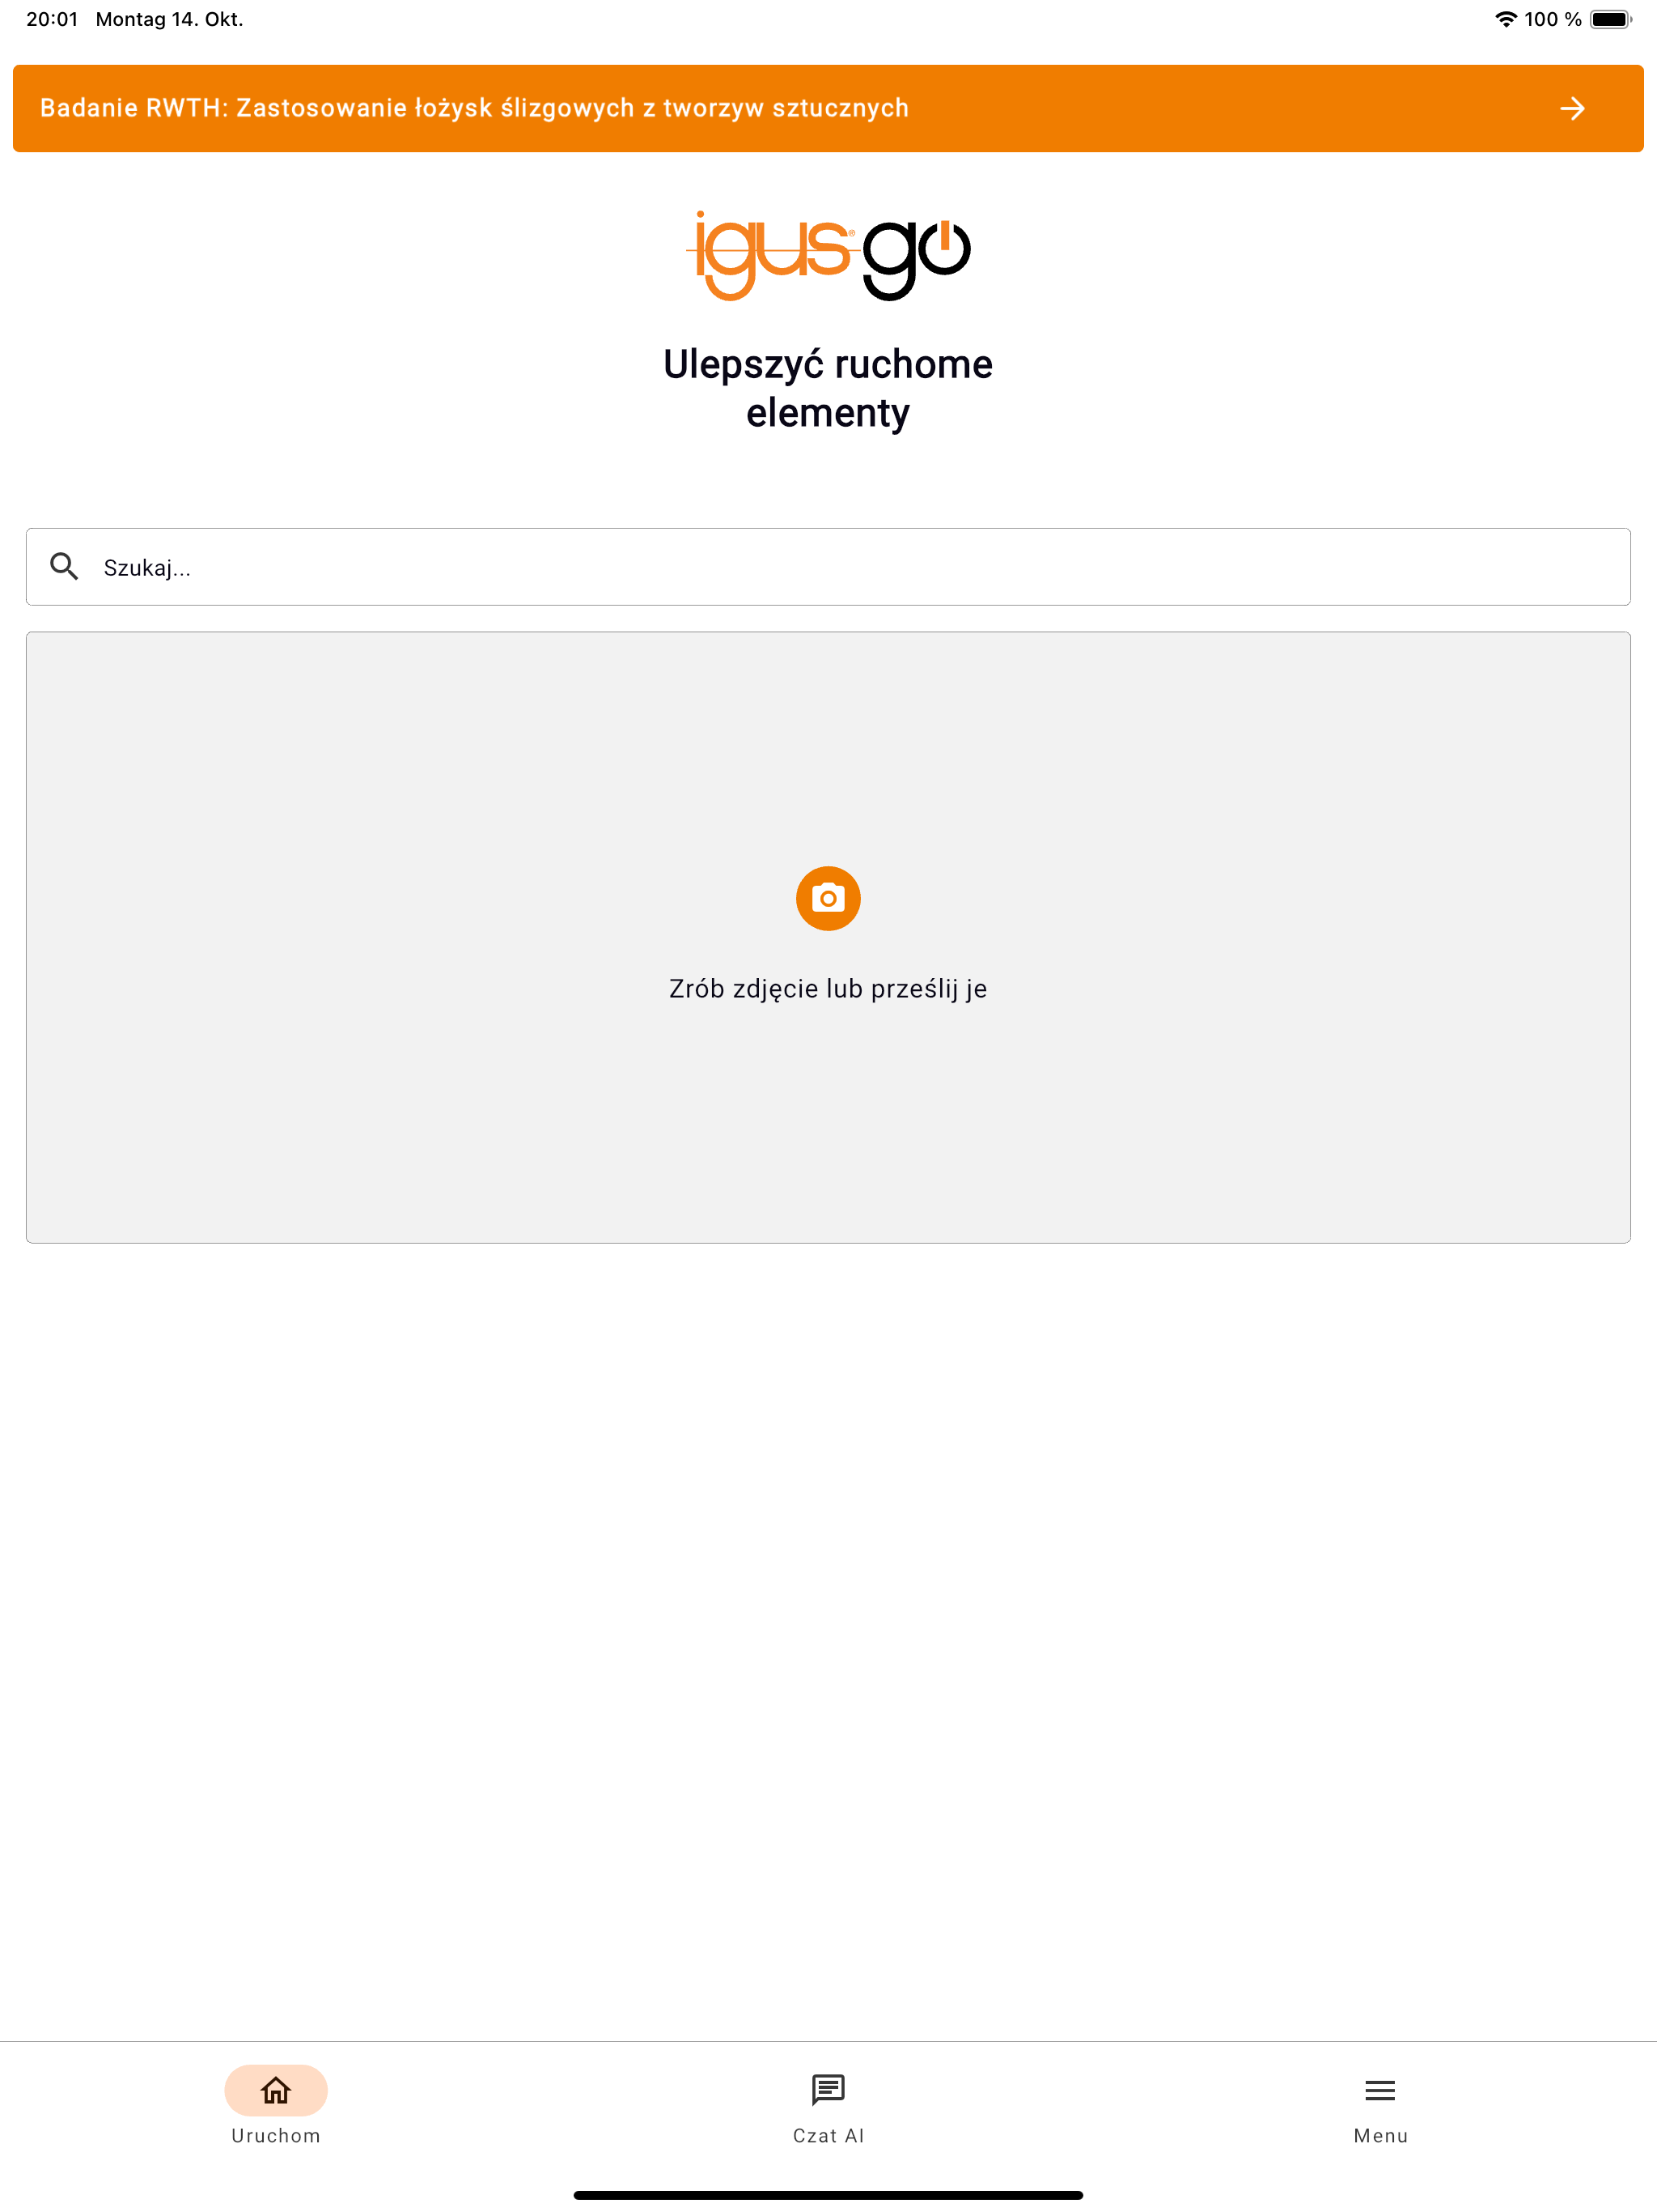This screenshot has height=2212, width=1657.
Task: Switch to the Czat AI tab label
Action: (x=828, y=2135)
